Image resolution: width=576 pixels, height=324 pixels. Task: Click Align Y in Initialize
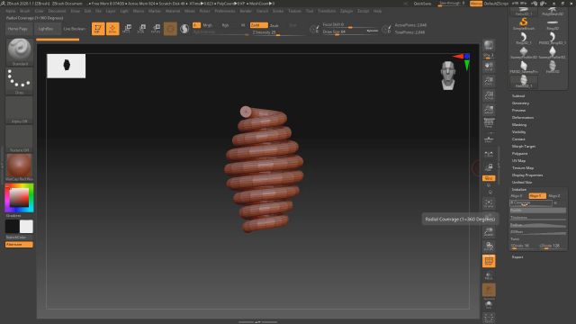click(x=537, y=196)
